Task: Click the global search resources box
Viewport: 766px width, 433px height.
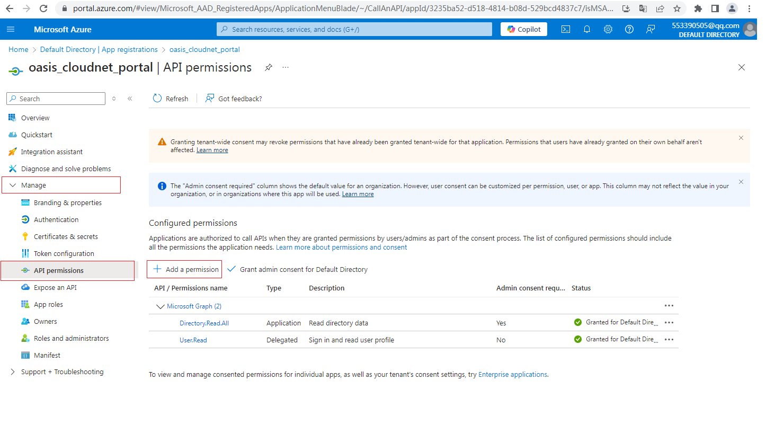Action: tap(354, 29)
